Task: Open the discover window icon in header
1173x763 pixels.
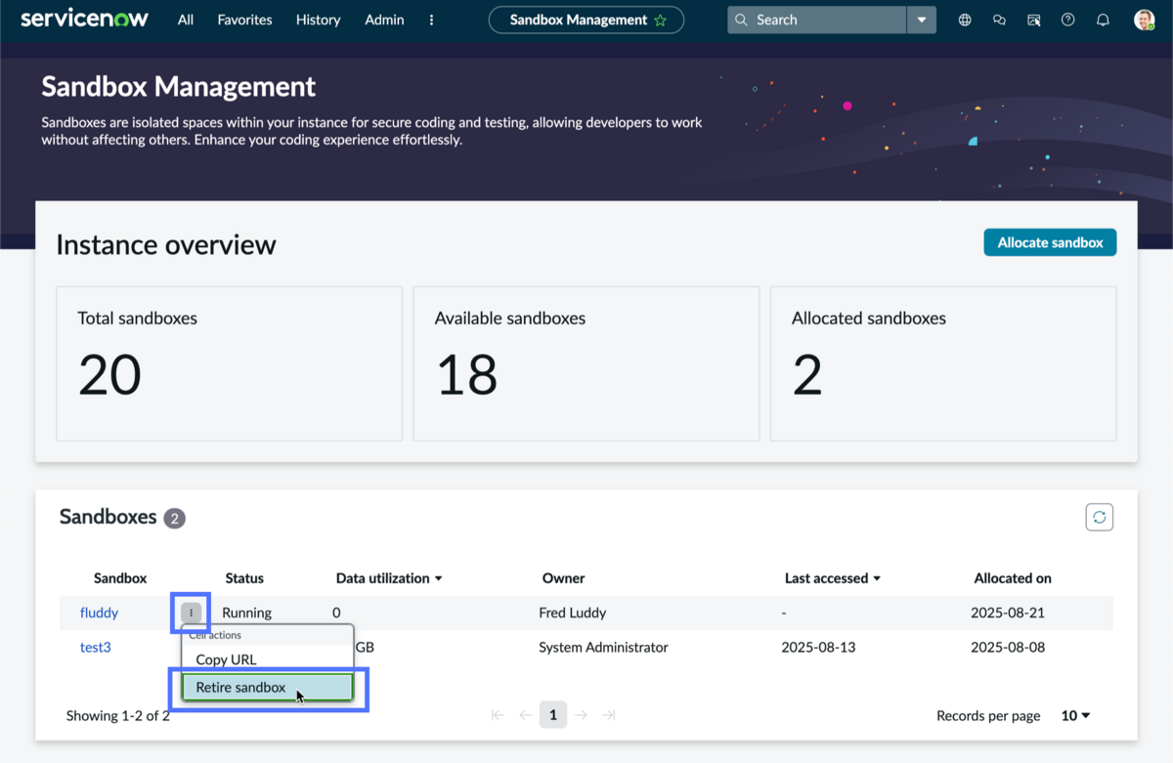Action: [1034, 20]
